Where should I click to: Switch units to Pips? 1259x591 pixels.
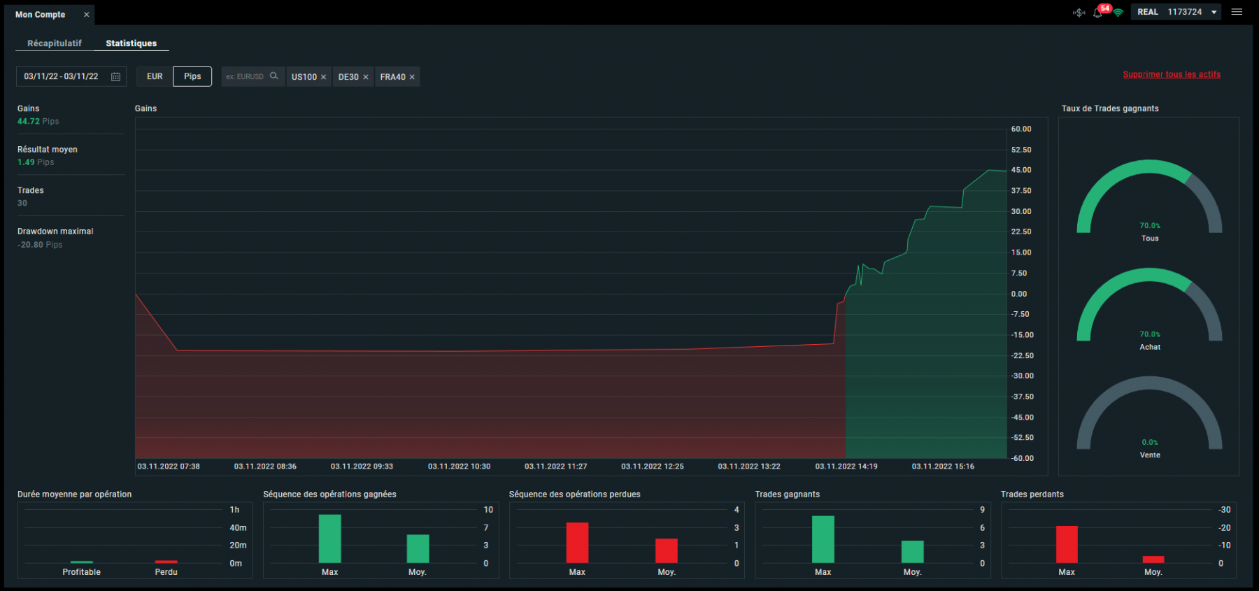192,76
